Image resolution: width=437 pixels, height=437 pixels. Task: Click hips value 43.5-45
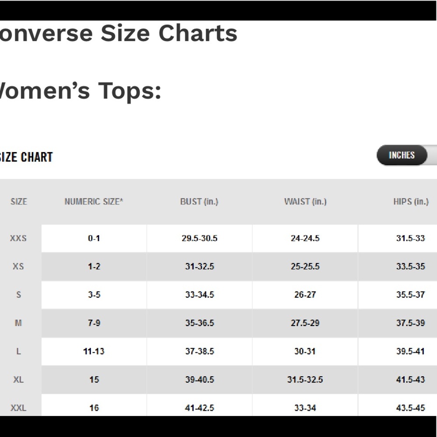[x=410, y=408]
